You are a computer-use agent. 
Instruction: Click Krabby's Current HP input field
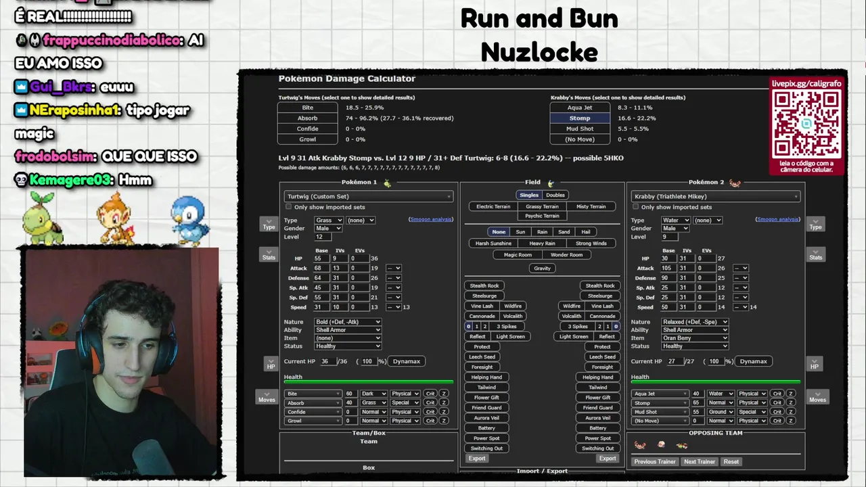(x=675, y=361)
